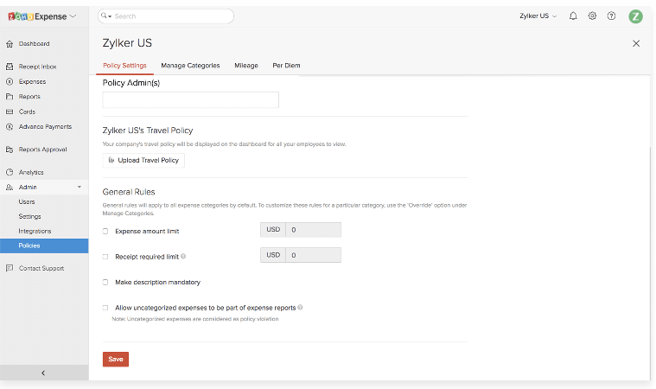Click the Receipt required limit value field
Image resolution: width=656 pixels, height=389 pixels.
(314, 255)
